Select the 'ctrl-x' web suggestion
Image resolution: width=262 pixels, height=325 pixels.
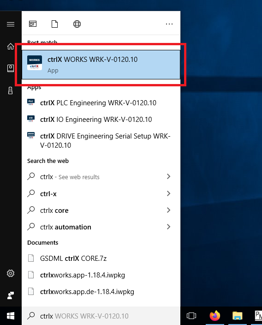[x=101, y=193]
